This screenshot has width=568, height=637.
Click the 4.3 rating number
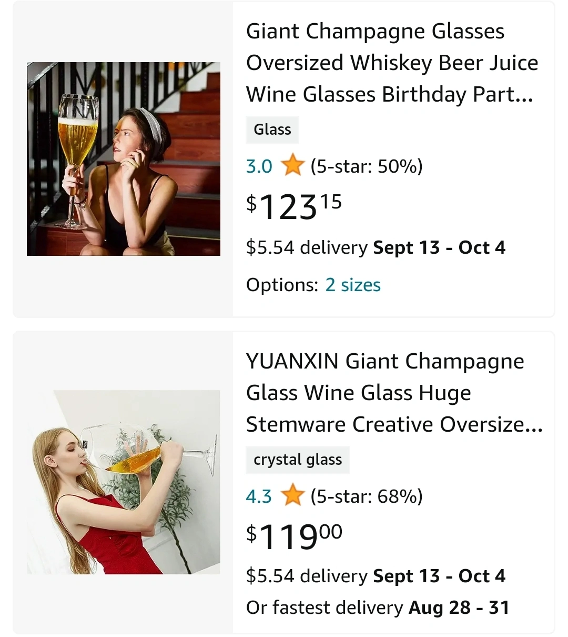259,496
